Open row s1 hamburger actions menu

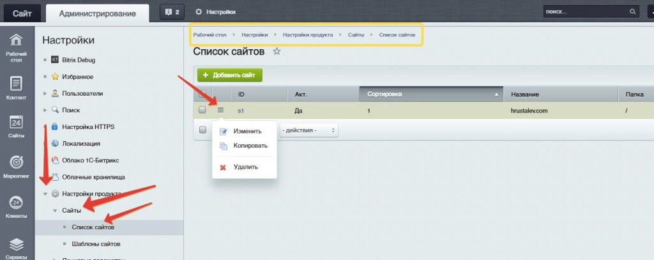(220, 110)
